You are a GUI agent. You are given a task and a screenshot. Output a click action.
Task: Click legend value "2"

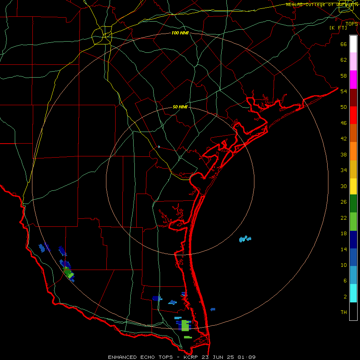[345, 297]
